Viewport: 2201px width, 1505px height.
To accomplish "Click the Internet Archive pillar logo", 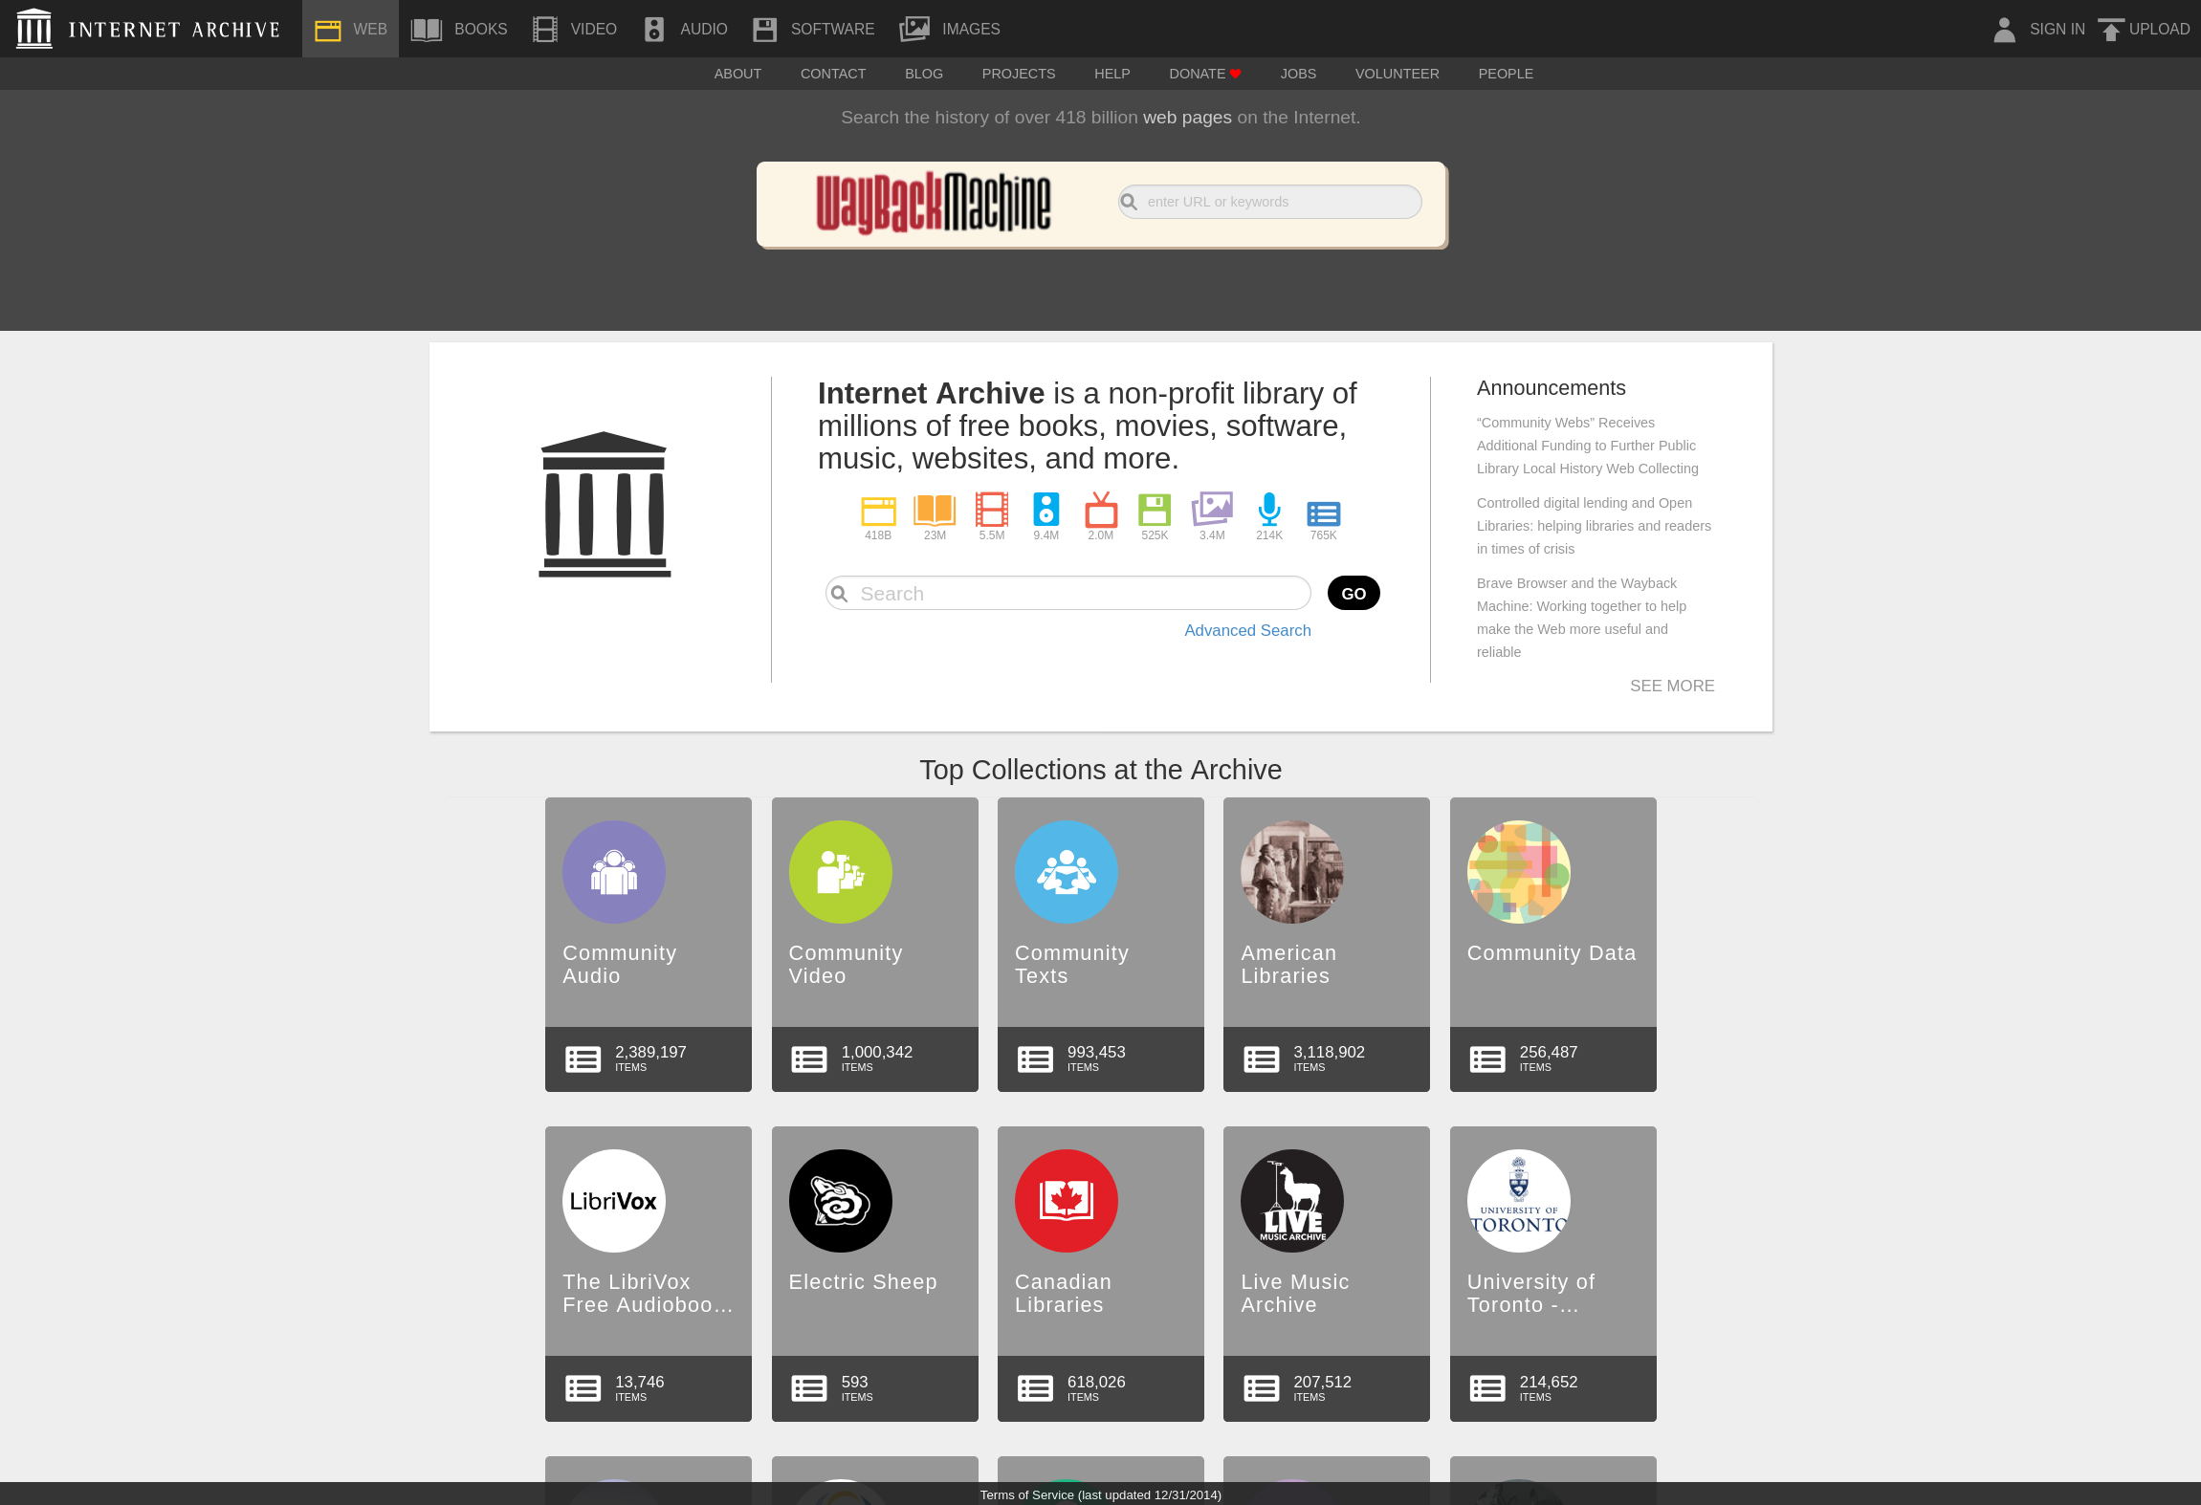I will [33, 28].
